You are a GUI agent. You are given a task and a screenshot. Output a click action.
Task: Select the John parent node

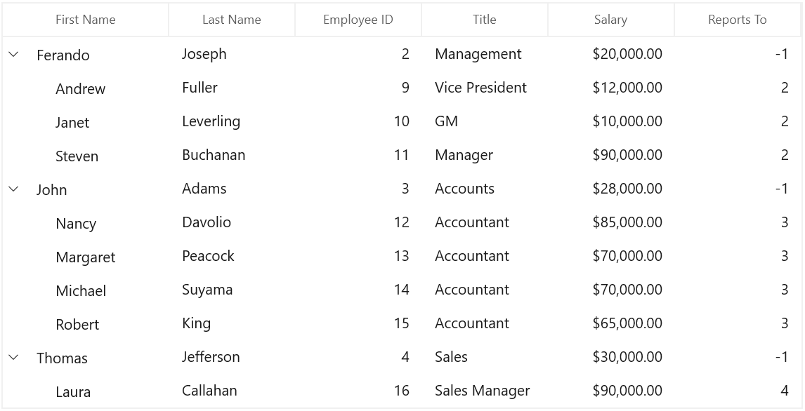(52, 189)
